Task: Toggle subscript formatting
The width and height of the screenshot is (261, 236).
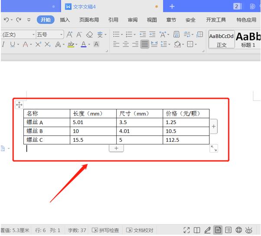Action: (48, 44)
